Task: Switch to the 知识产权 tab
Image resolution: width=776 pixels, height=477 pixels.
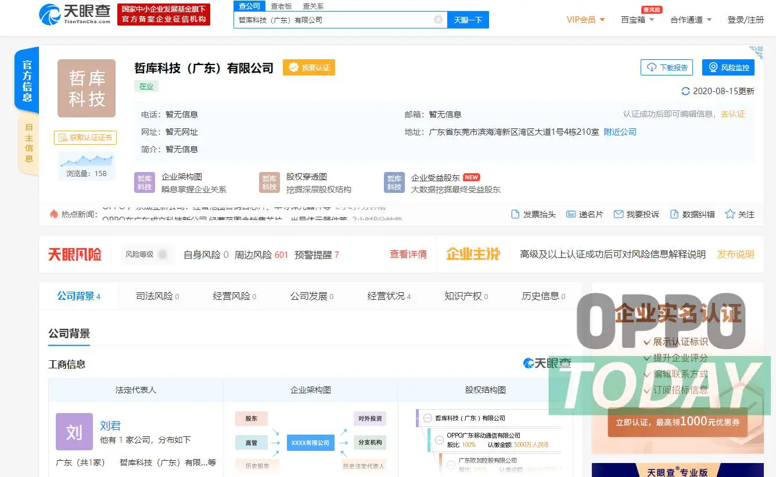Action: point(466,296)
